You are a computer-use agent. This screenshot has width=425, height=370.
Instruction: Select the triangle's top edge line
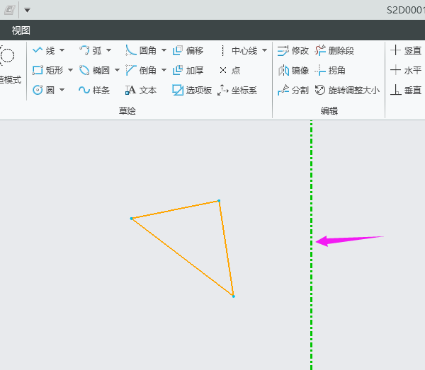[x=175, y=209]
